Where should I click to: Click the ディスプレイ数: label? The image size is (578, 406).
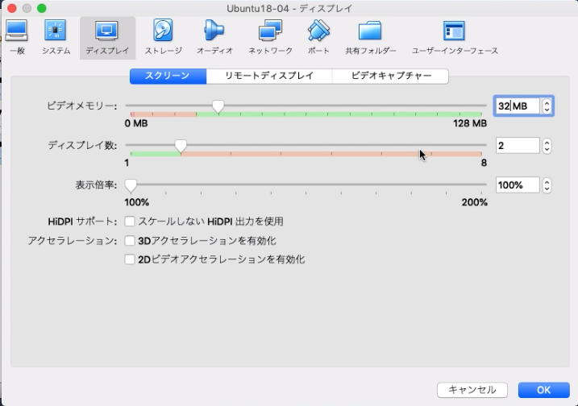(82, 146)
